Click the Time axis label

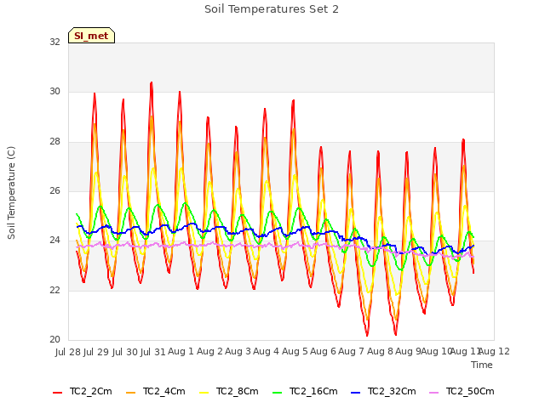482,365
